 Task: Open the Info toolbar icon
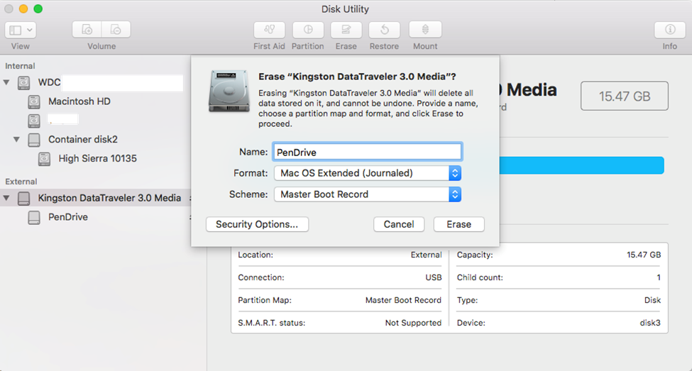[x=670, y=30]
